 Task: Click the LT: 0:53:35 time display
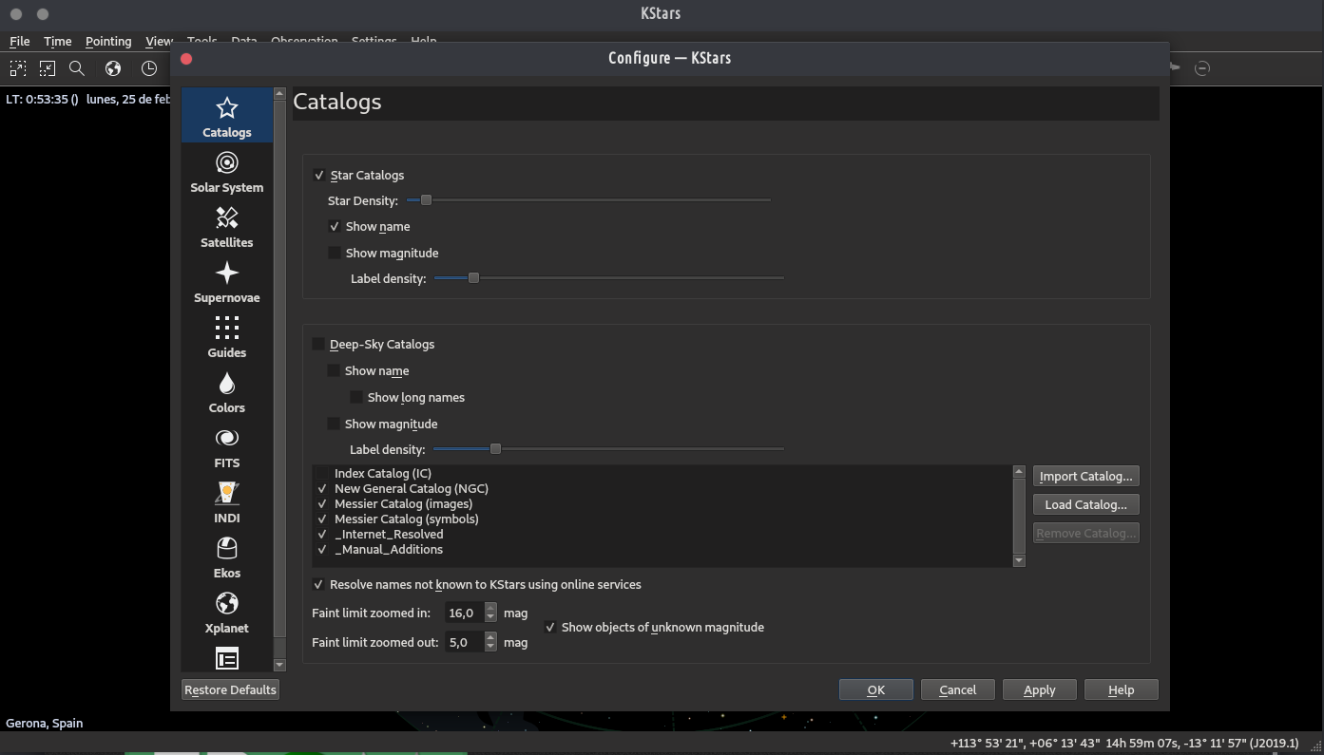42,99
